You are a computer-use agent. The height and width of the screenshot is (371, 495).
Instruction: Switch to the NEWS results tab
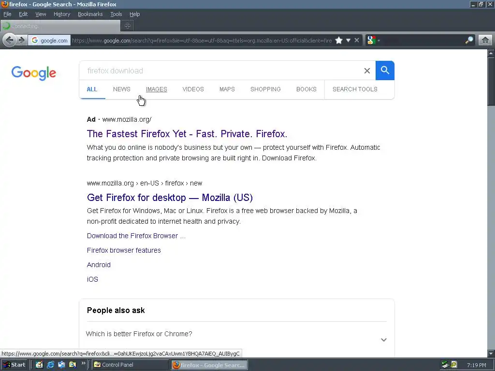click(121, 89)
